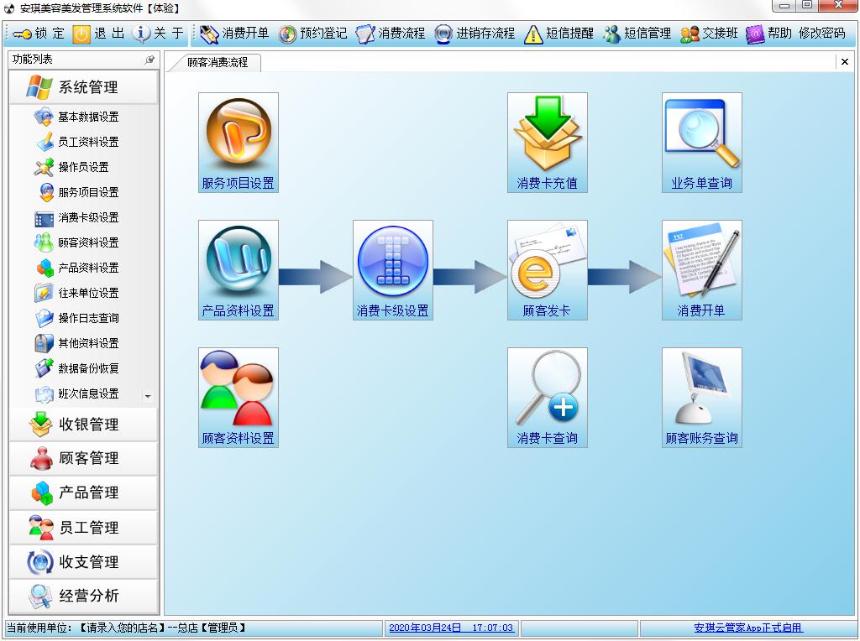This screenshot has height=641, width=860.
Task: Open 进销存流程 from the toolbar
Action: pyautogui.click(x=475, y=34)
